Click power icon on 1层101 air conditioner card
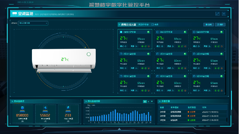 click(x=149, y=46)
